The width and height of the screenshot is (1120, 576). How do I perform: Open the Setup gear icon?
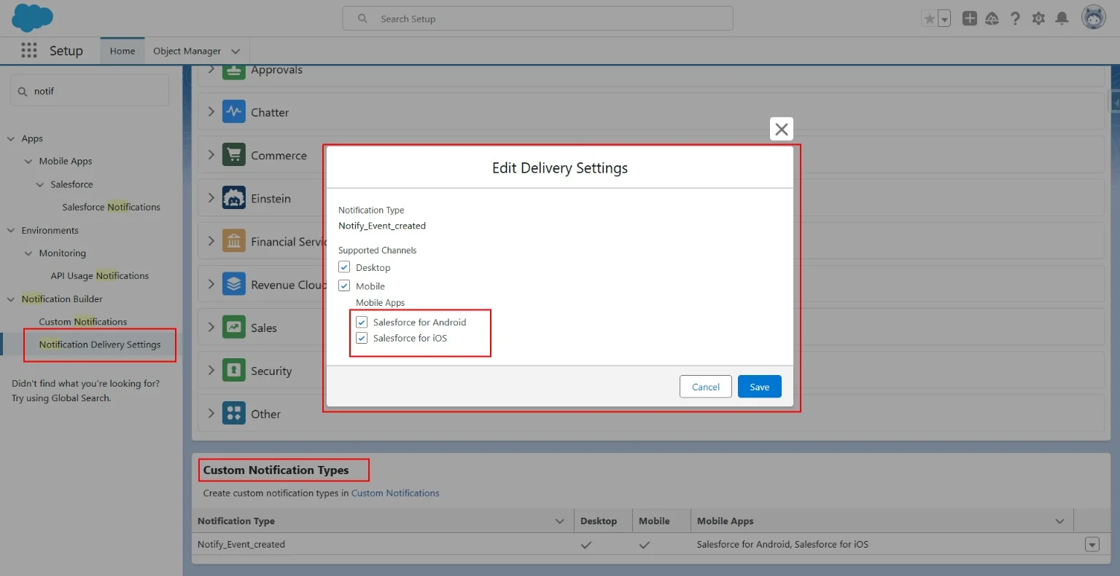click(1038, 19)
